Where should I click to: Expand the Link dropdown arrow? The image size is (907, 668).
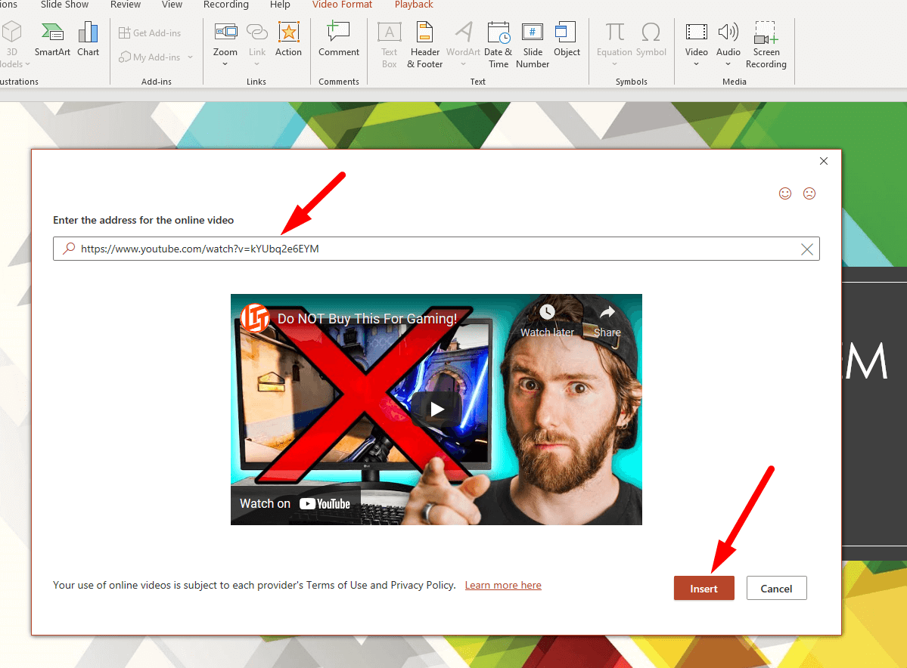257,64
